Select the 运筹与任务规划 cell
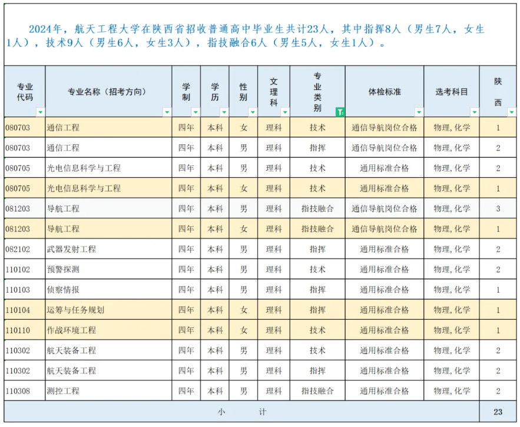Screen dimensions: 520x427 coord(108,310)
